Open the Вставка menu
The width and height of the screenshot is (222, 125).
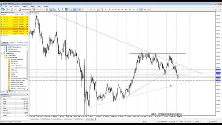point(17,7)
